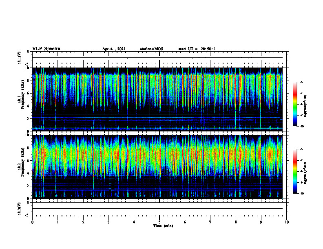Click the time axis tick label "5"
Image resolution: width=323 pixels, height=249 pixels.
tap(159, 222)
